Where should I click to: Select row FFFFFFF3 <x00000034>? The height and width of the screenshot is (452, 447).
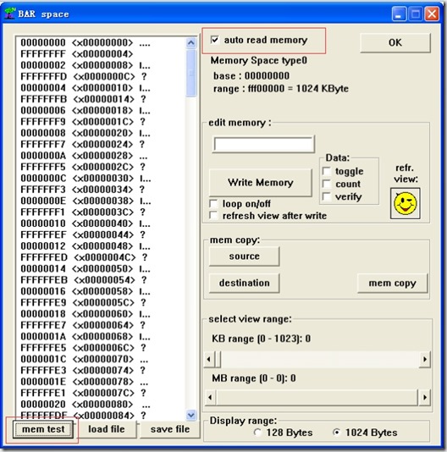(101, 190)
